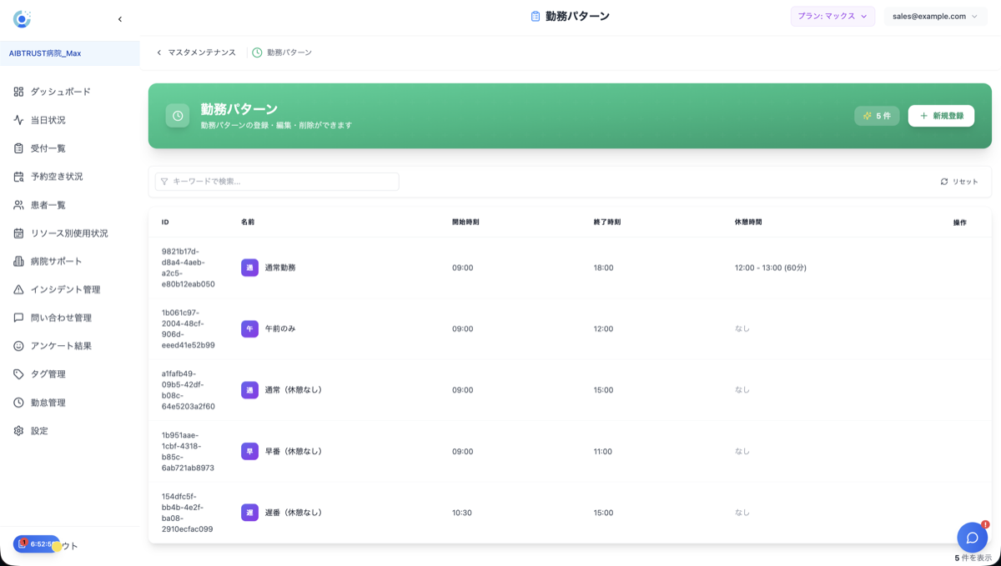Screen dimensions: 1001x566
Task: Click the 新規登録 registration button
Action: (x=941, y=115)
